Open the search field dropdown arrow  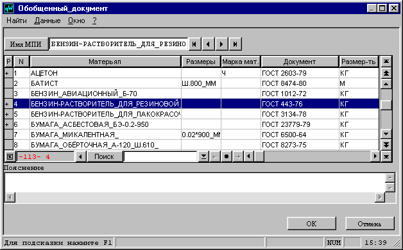click(203, 156)
